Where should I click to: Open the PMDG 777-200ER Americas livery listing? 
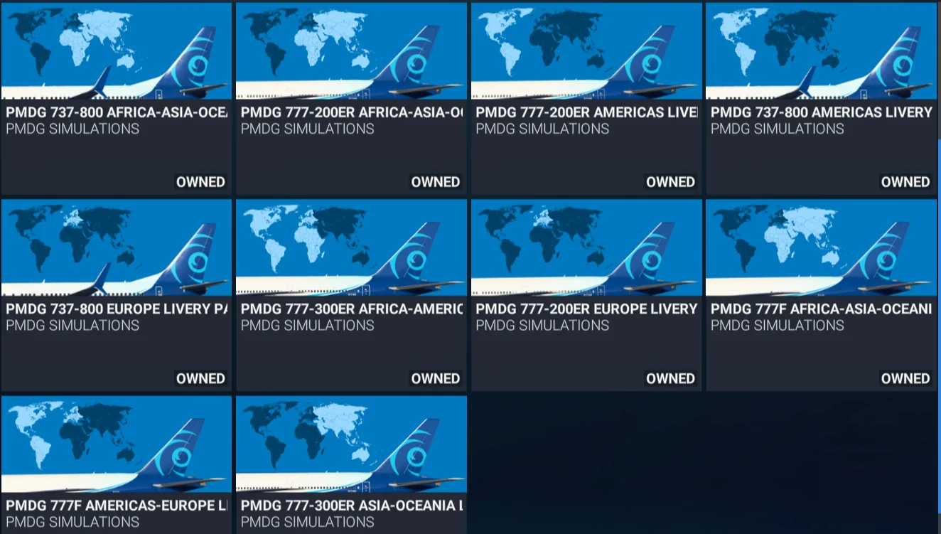tap(586, 50)
